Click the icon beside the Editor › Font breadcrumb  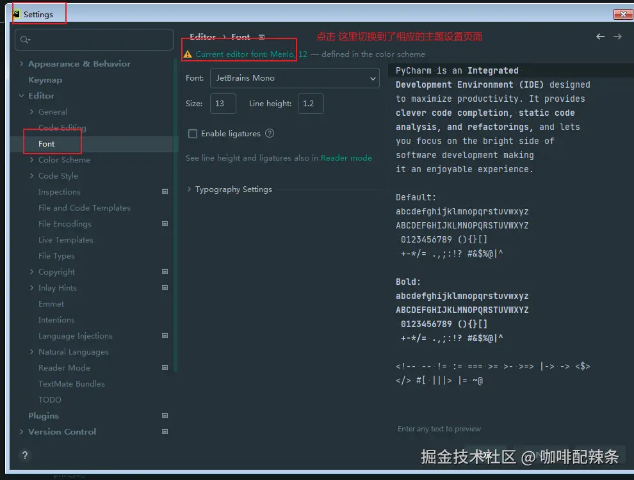[x=262, y=37]
